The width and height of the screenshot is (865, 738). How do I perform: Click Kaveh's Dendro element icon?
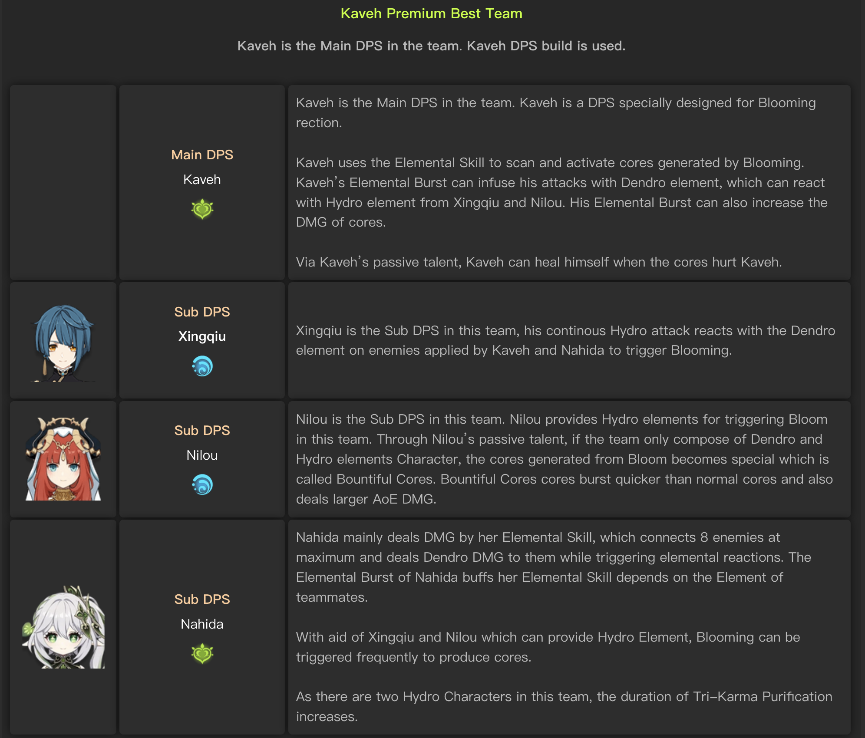click(202, 209)
